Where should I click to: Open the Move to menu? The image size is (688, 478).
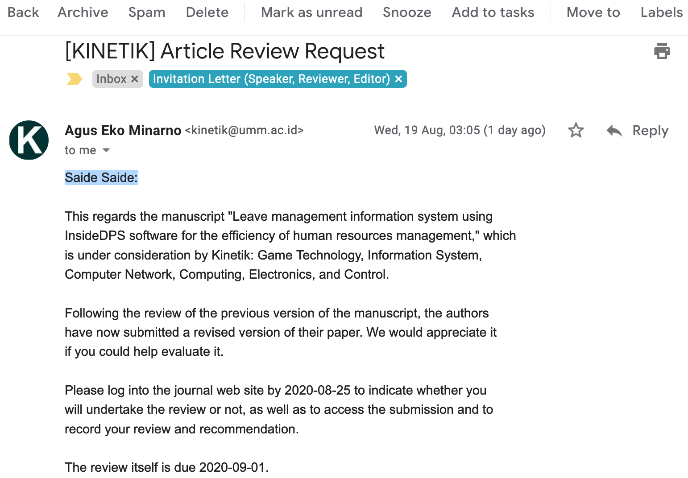click(x=593, y=12)
